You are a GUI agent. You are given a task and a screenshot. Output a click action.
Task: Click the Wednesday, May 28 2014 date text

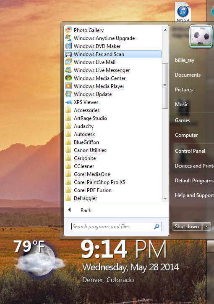tap(131, 267)
